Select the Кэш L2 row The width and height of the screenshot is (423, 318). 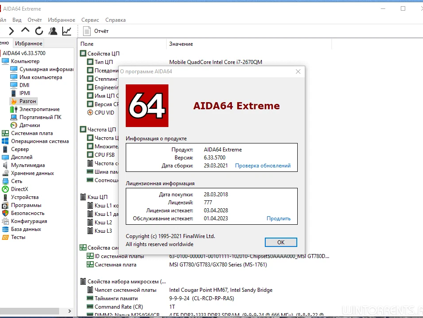click(x=100, y=222)
